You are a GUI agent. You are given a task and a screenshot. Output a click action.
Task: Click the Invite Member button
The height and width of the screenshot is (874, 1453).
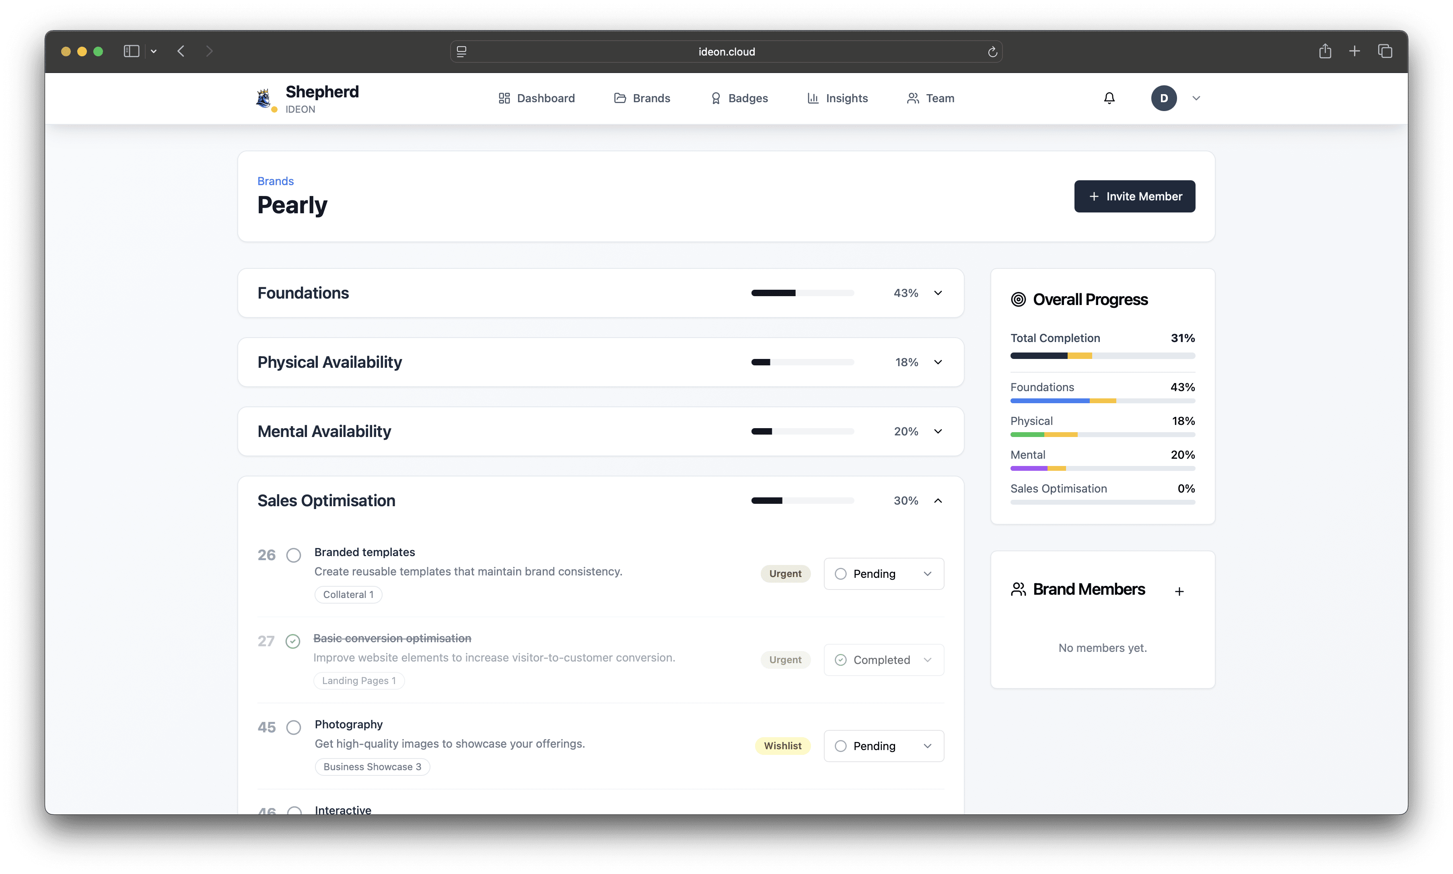(x=1134, y=196)
